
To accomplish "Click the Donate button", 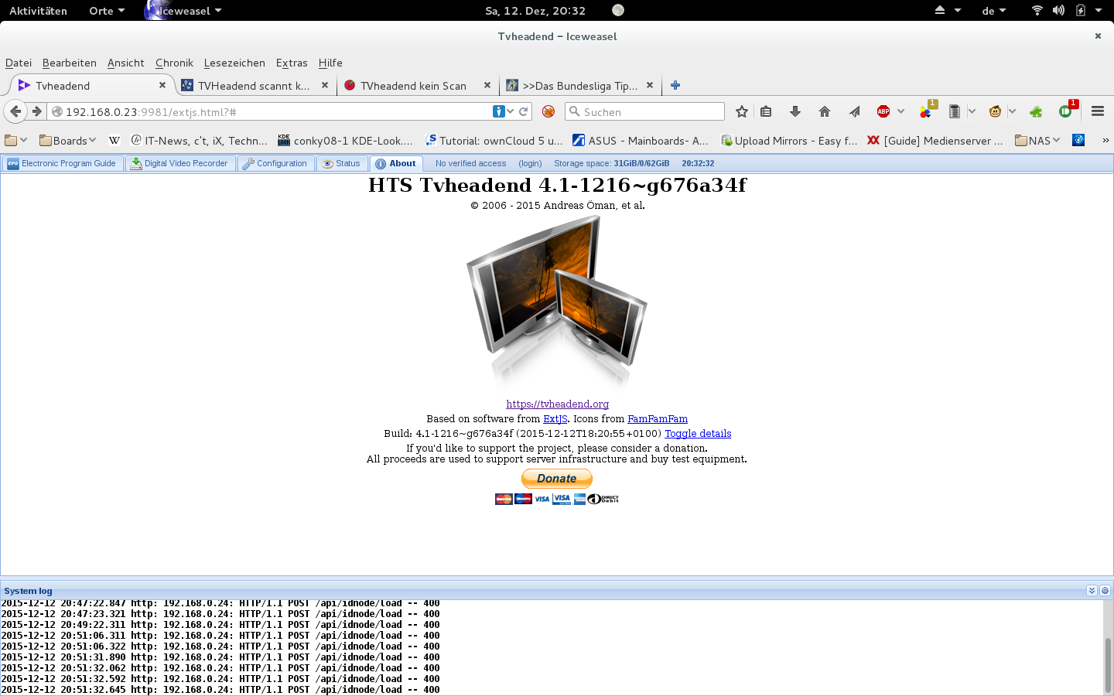I will tap(557, 479).
